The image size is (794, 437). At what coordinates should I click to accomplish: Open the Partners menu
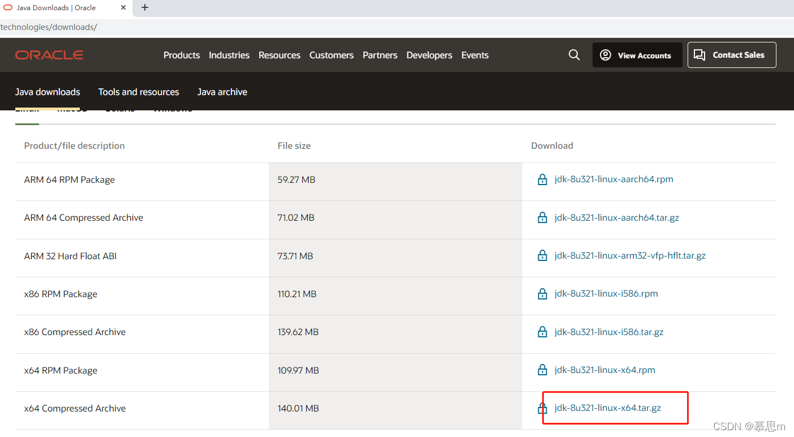coord(380,55)
